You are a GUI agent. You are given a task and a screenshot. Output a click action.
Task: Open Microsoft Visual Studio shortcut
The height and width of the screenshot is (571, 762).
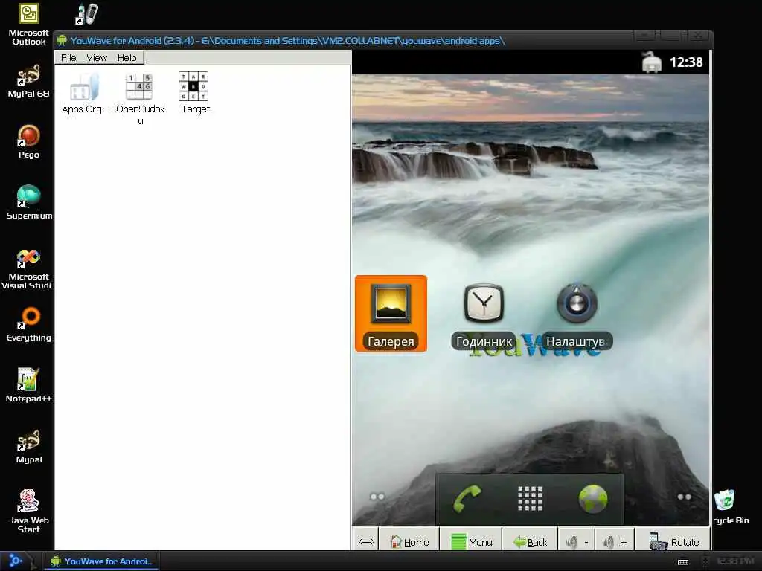tap(28, 269)
